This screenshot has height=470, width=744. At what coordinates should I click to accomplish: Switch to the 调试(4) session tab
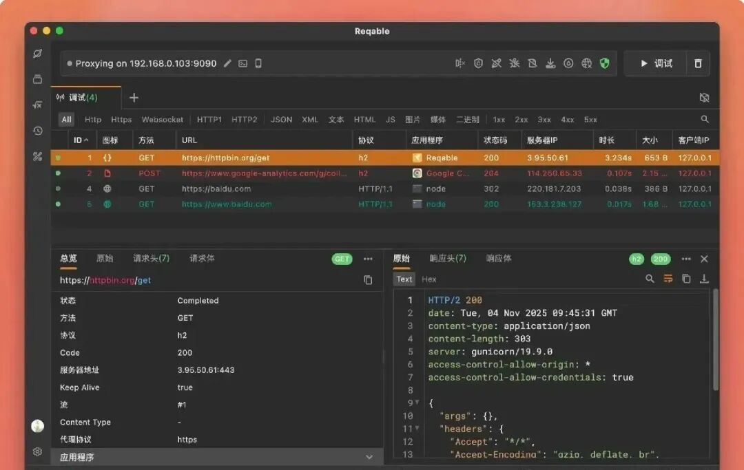pyautogui.click(x=86, y=98)
